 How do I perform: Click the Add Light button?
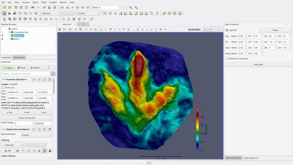pos(258,65)
